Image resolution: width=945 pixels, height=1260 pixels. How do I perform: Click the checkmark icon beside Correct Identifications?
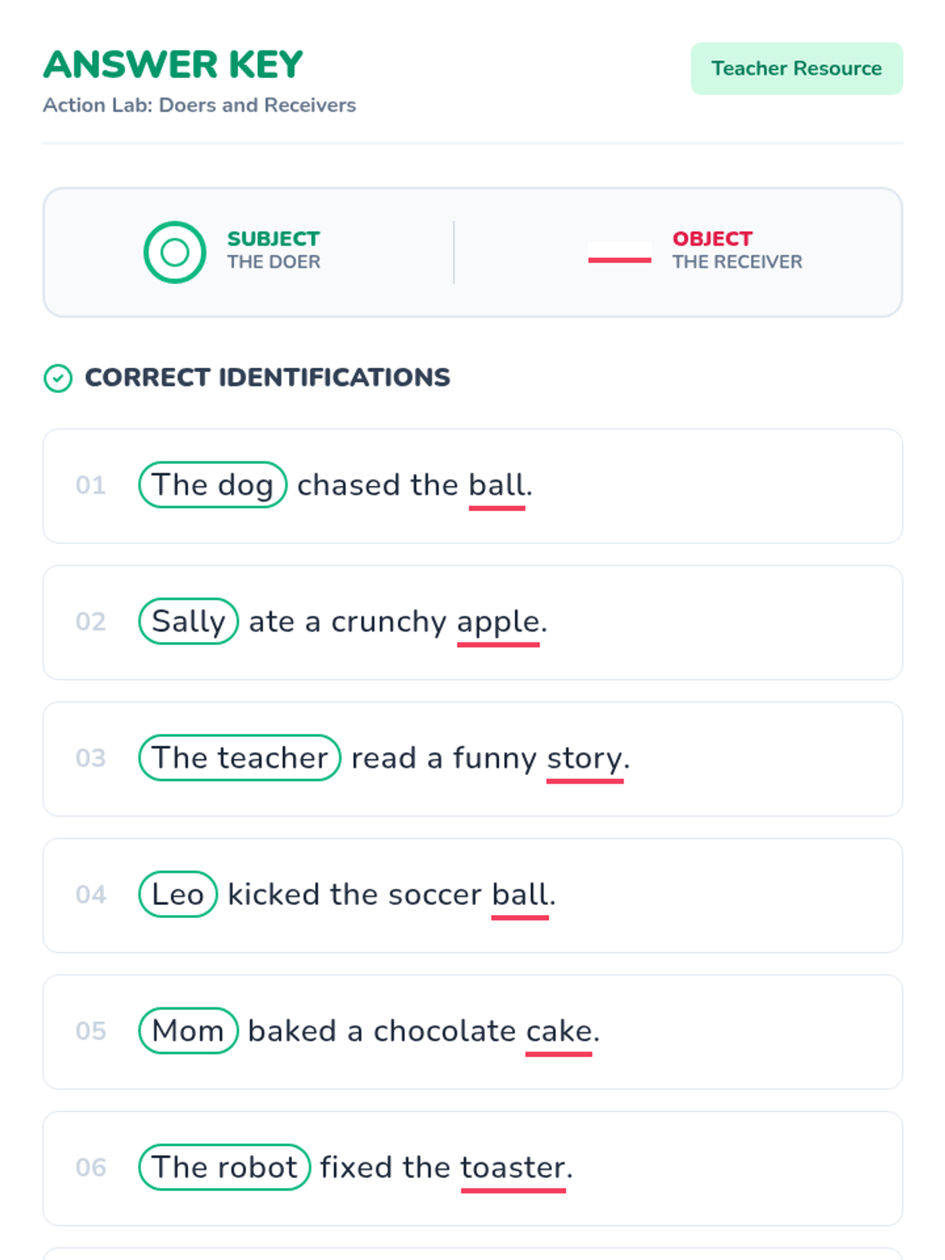57,378
